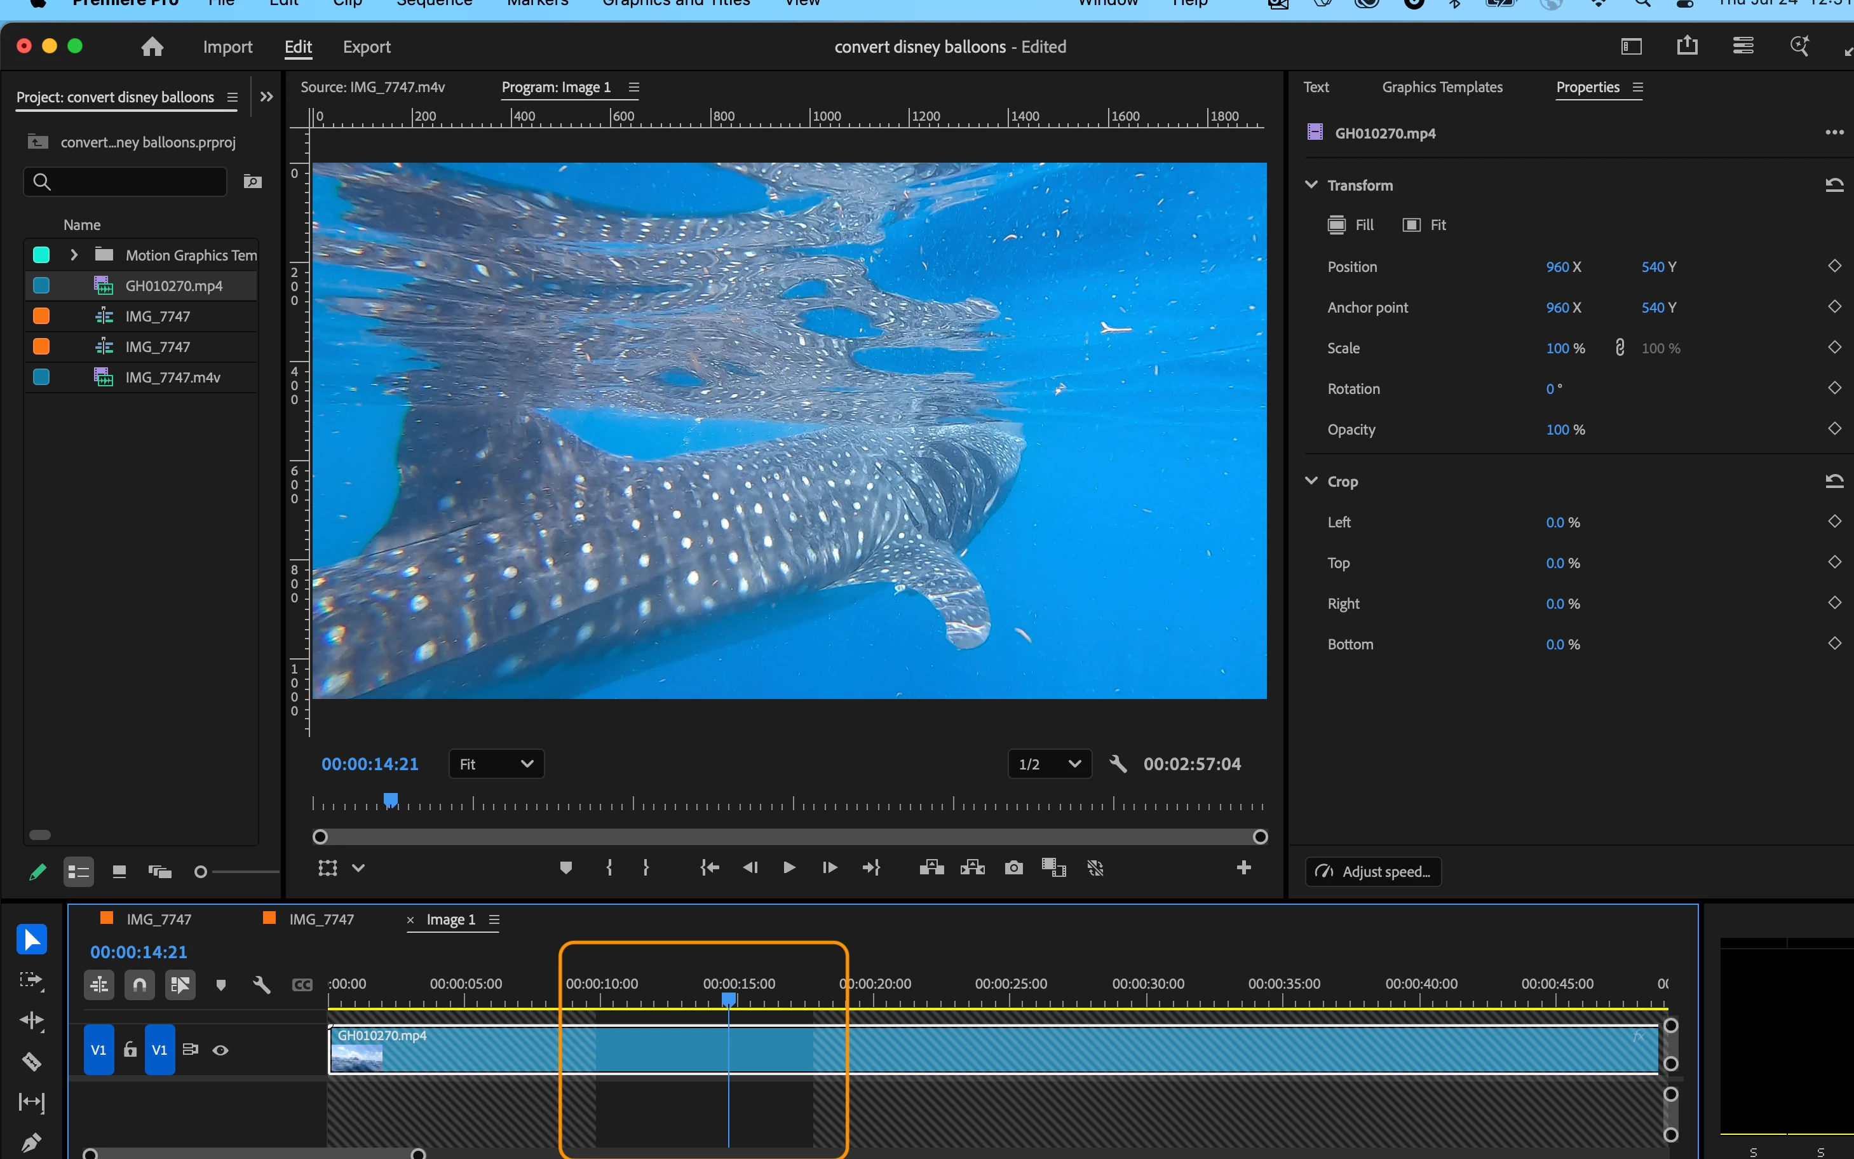The width and height of the screenshot is (1854, 1159).
Task: Open timeline wrench display settings
Action: pyautogui.click(x=261, y=984)
